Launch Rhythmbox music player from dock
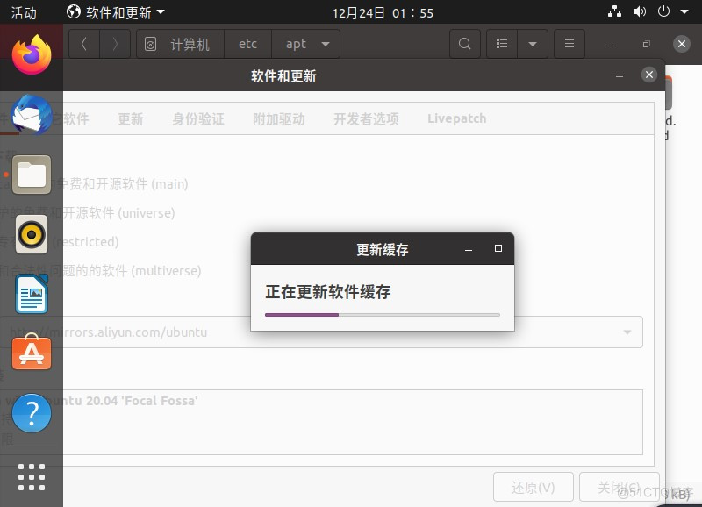 pyautogui.click(x=32, y=234)
